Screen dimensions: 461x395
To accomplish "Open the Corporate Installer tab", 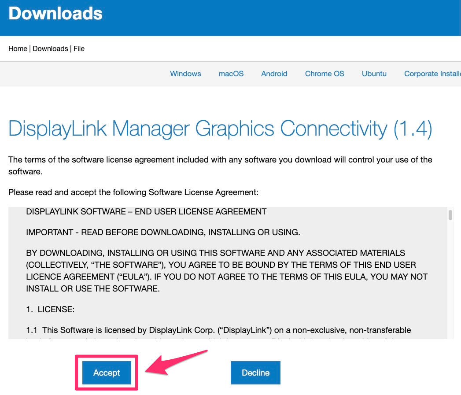I will (x=432, y=74).
